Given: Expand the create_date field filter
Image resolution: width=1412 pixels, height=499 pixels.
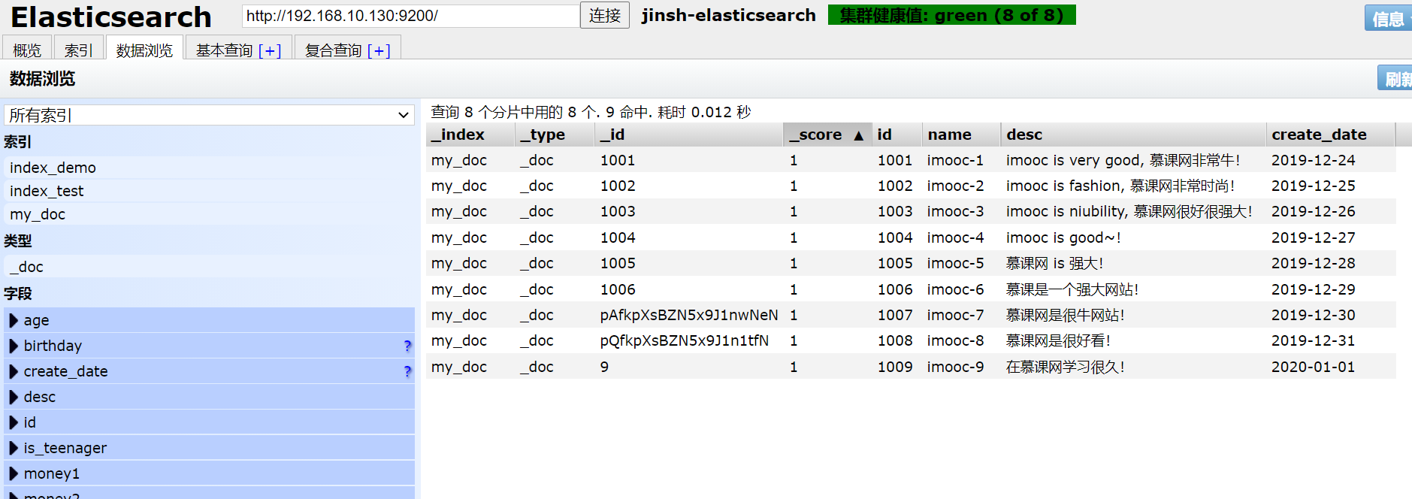Looking at the screenshot, I should (x=14, y=371).
